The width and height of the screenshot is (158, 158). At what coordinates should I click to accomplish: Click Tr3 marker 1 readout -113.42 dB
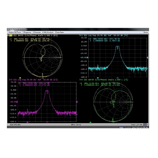click(44, 83)
